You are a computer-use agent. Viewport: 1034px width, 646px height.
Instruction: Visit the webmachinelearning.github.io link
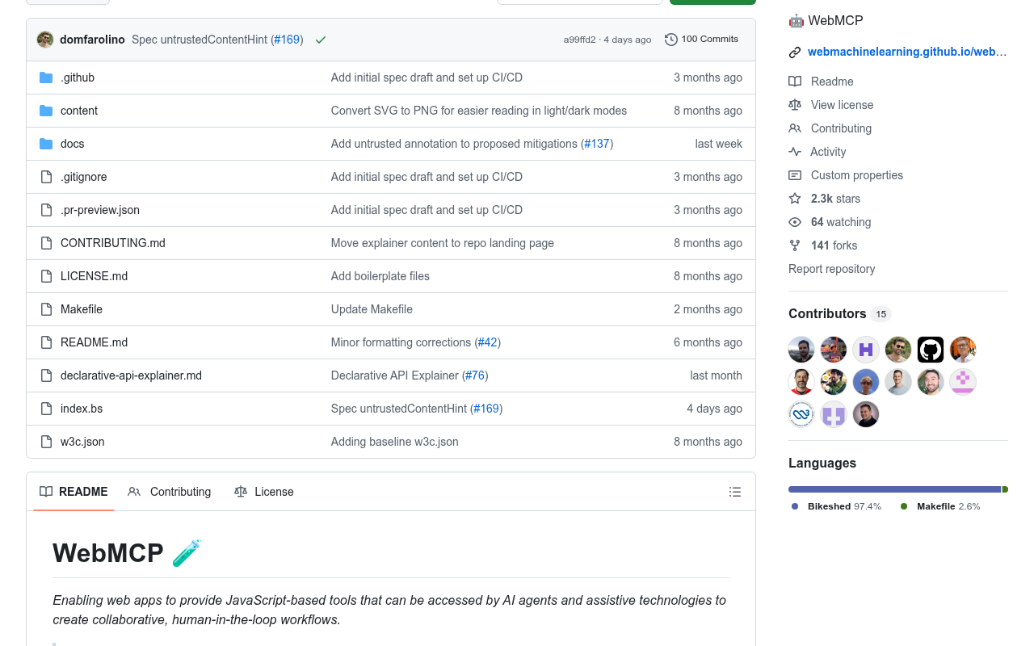click(906, 51)
